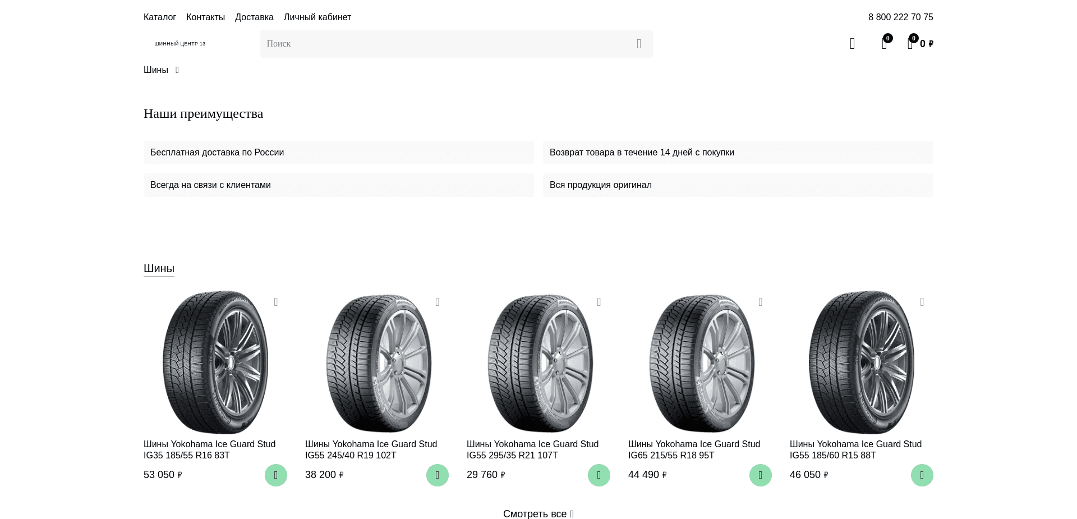
Task: Go to Личный кабинет
Action: click(317, 17)
